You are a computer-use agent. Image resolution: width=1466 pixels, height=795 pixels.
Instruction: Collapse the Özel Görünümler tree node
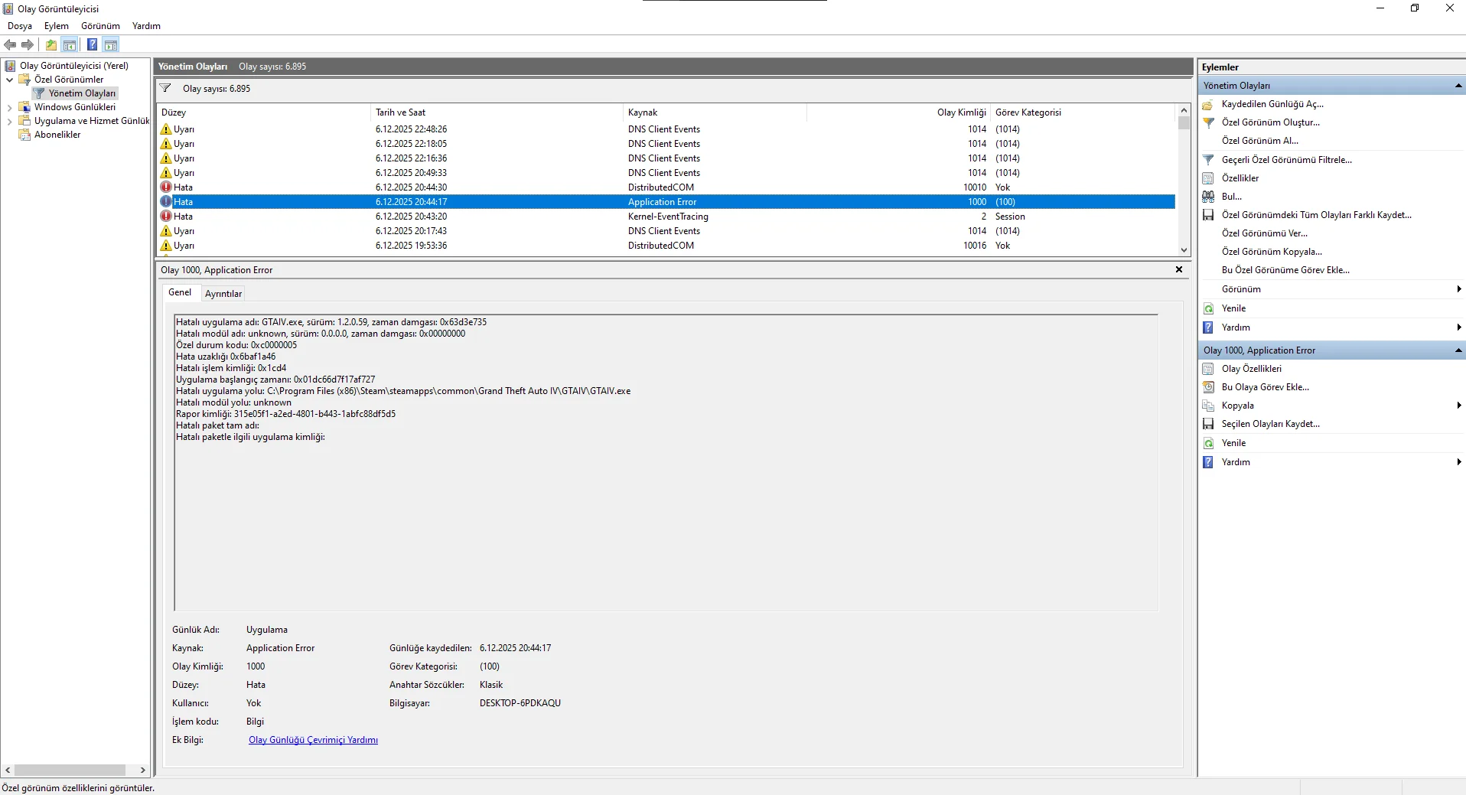(9, 80)
